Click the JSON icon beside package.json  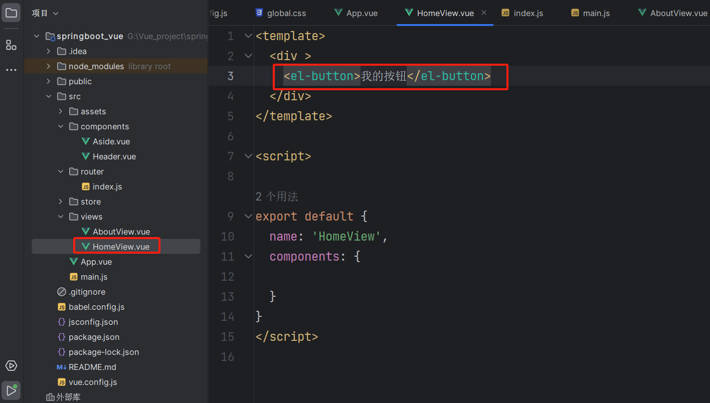[x=62, y=337]
